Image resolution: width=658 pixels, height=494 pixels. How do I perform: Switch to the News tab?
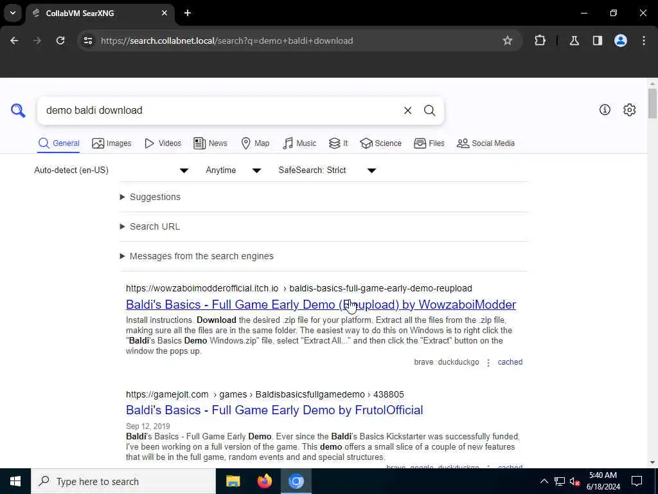210,143
